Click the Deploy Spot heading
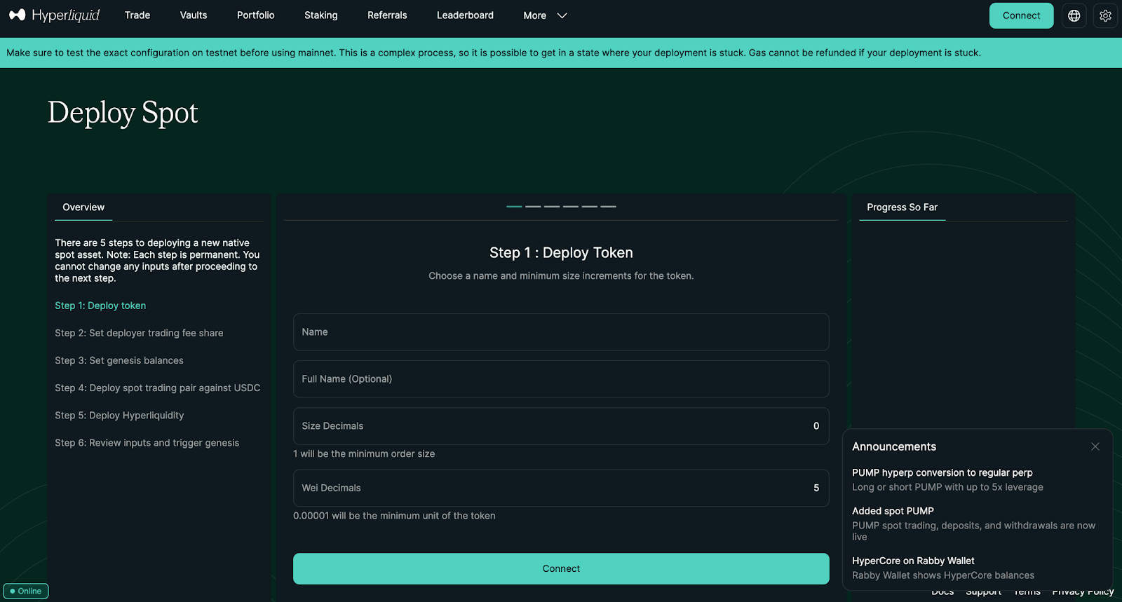This screenshot has width=1122, height=602. pos(123,113)
